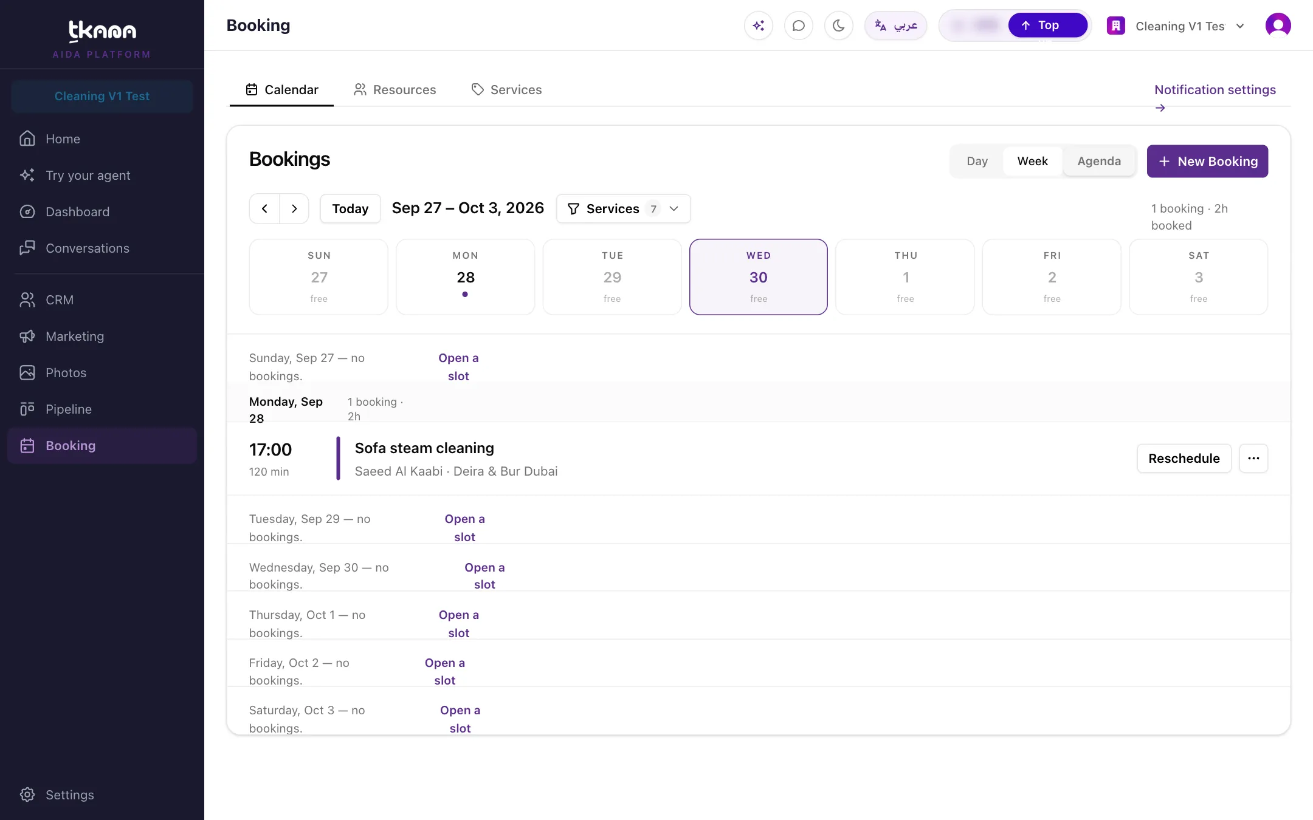Open Dashboard from sidebar
The height and width of the screenshot is (820, 1313).
click(x=102, y=212)
